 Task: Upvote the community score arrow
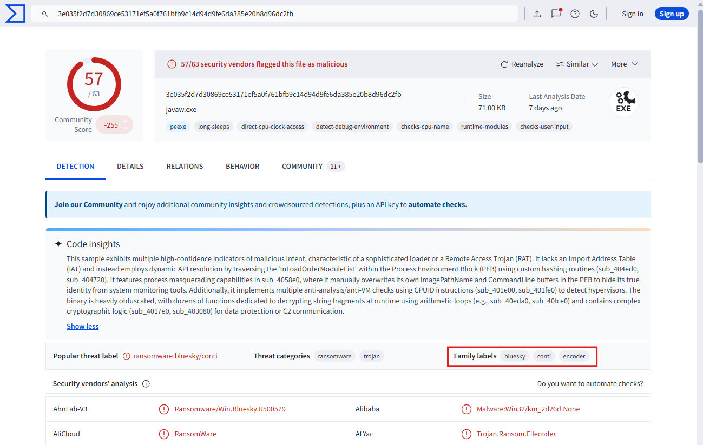[x=126, y=121]
